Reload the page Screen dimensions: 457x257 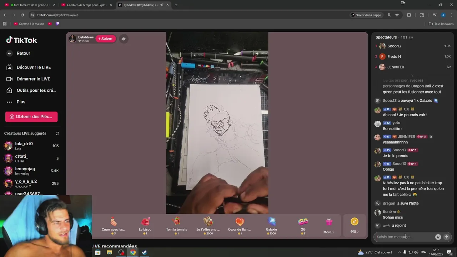coord(22,15)
